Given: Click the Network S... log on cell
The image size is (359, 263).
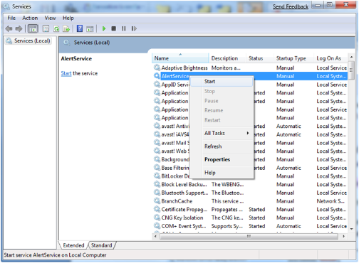Looking at the screenshot, I should coord(331,201).
